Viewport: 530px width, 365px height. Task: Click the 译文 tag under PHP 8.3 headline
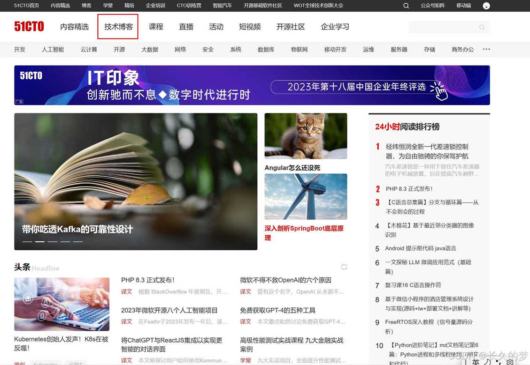[x=126, y=291]
